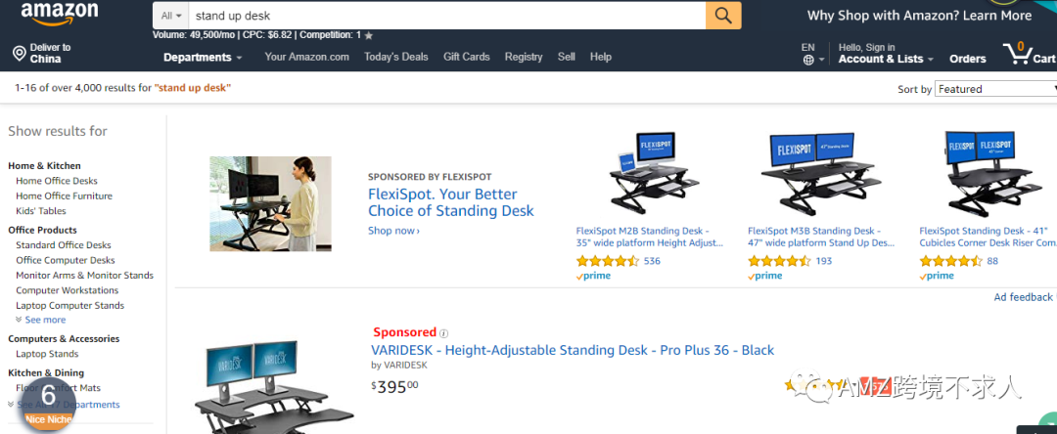Click the Deliver to China location pin
The image size is (1057, 434).
coord(19,53)
